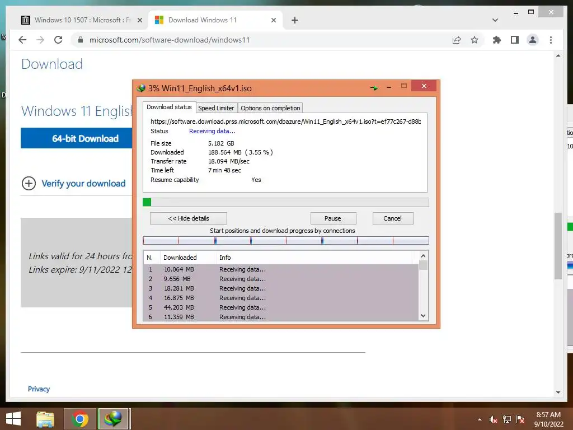Image resolution: width=573 pixels, height=430 pixels.
Task: Click the Downloaded column header
Action: click(188, 258)
